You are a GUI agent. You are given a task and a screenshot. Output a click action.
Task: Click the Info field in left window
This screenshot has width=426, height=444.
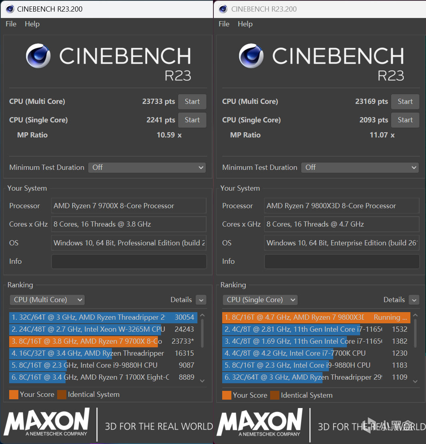point(129,261)
